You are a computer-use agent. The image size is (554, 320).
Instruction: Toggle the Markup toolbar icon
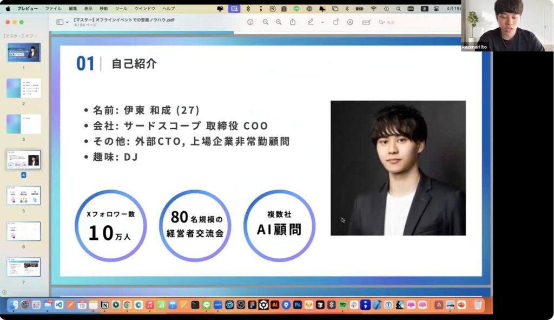[350, 22]
